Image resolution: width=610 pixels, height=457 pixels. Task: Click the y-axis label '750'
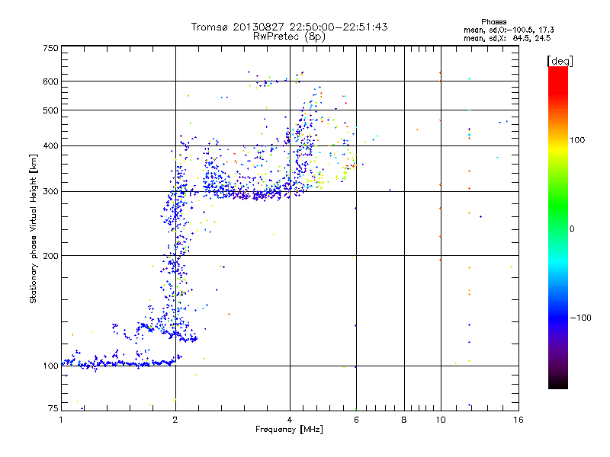(x=50, y=48)
